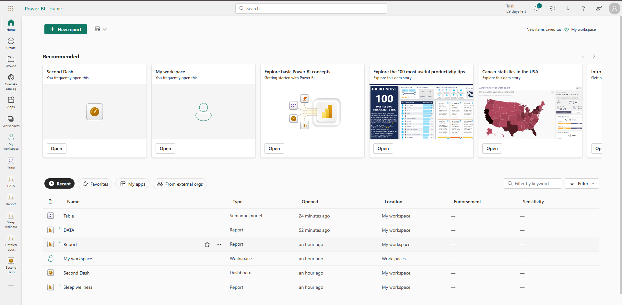This screenshot has height=305, width=622.
Task: Click the New report button
Action: pos(65,29)
